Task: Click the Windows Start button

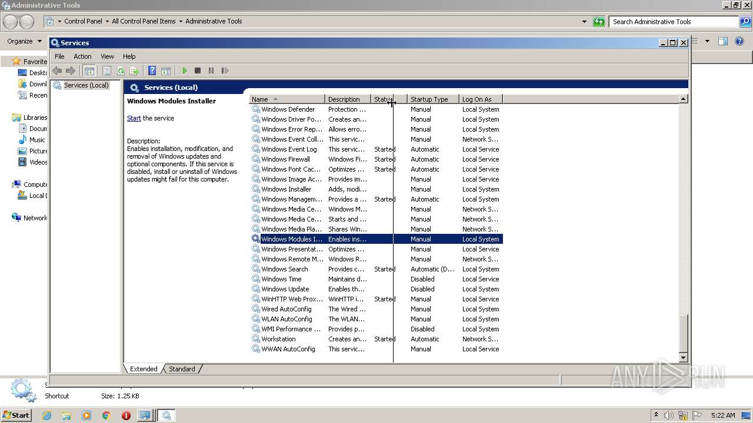Action: tap(16, 415)
